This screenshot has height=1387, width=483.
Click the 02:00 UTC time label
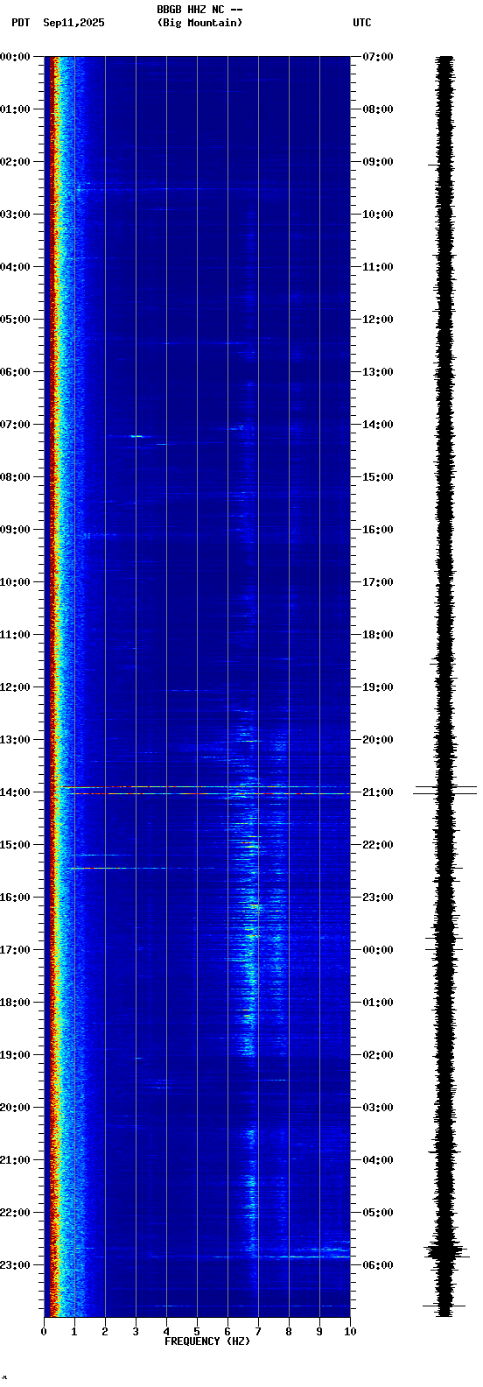(378, 1055)
